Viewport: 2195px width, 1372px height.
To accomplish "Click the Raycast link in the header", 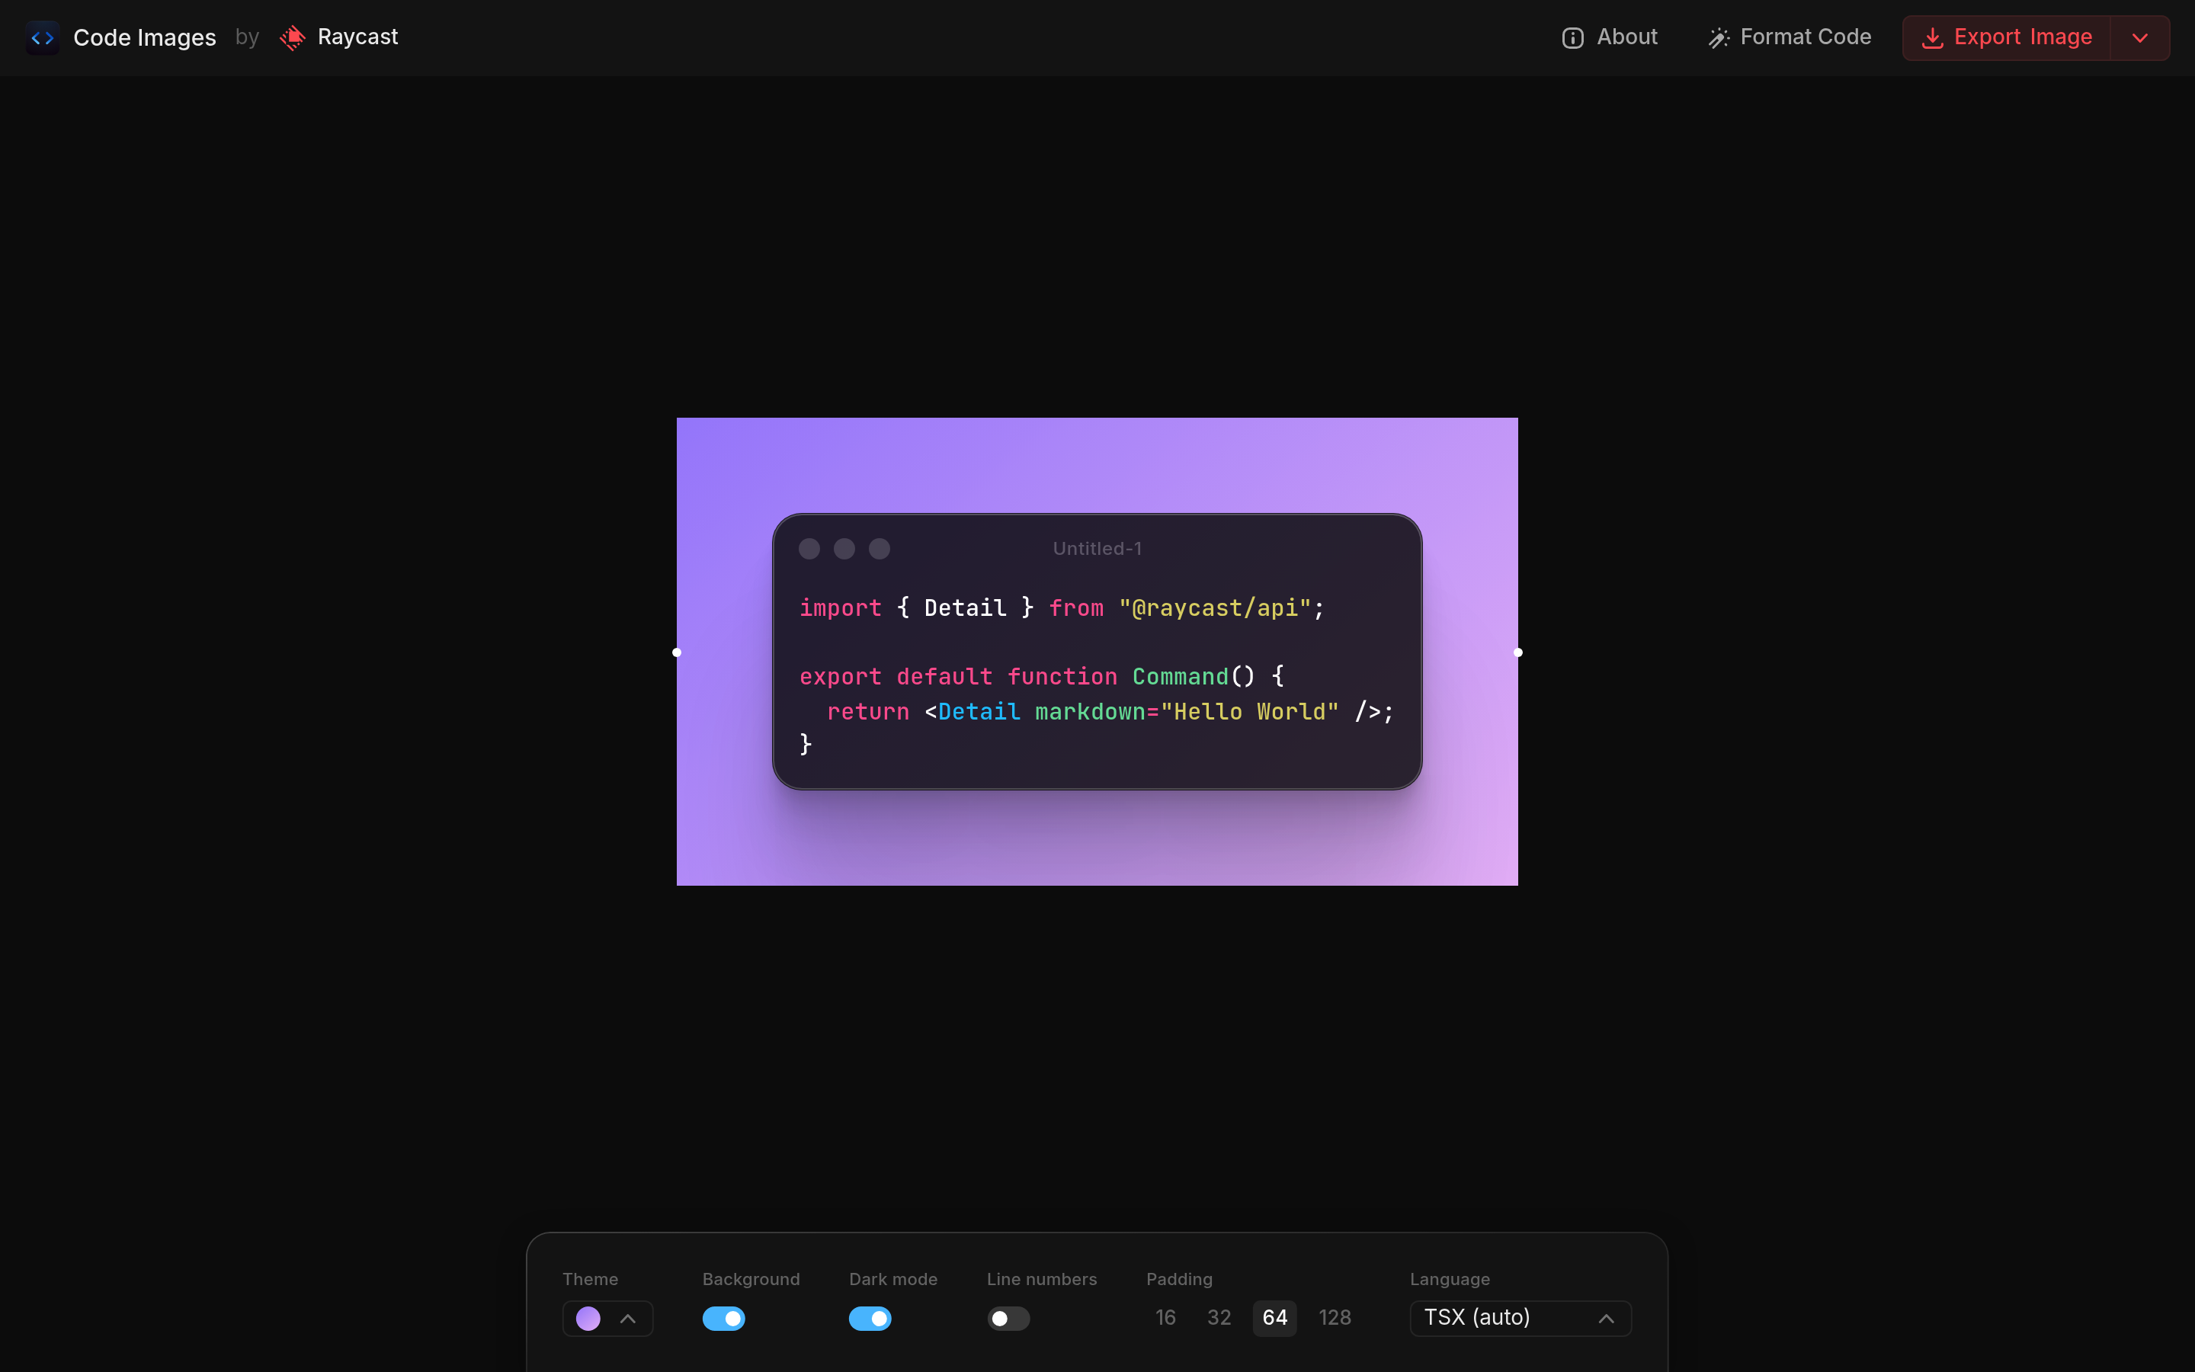I will coord(357,37).
